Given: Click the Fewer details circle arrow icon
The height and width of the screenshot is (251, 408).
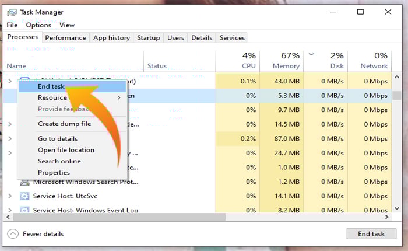Looking at the screenshot, I should pos(13,234).
